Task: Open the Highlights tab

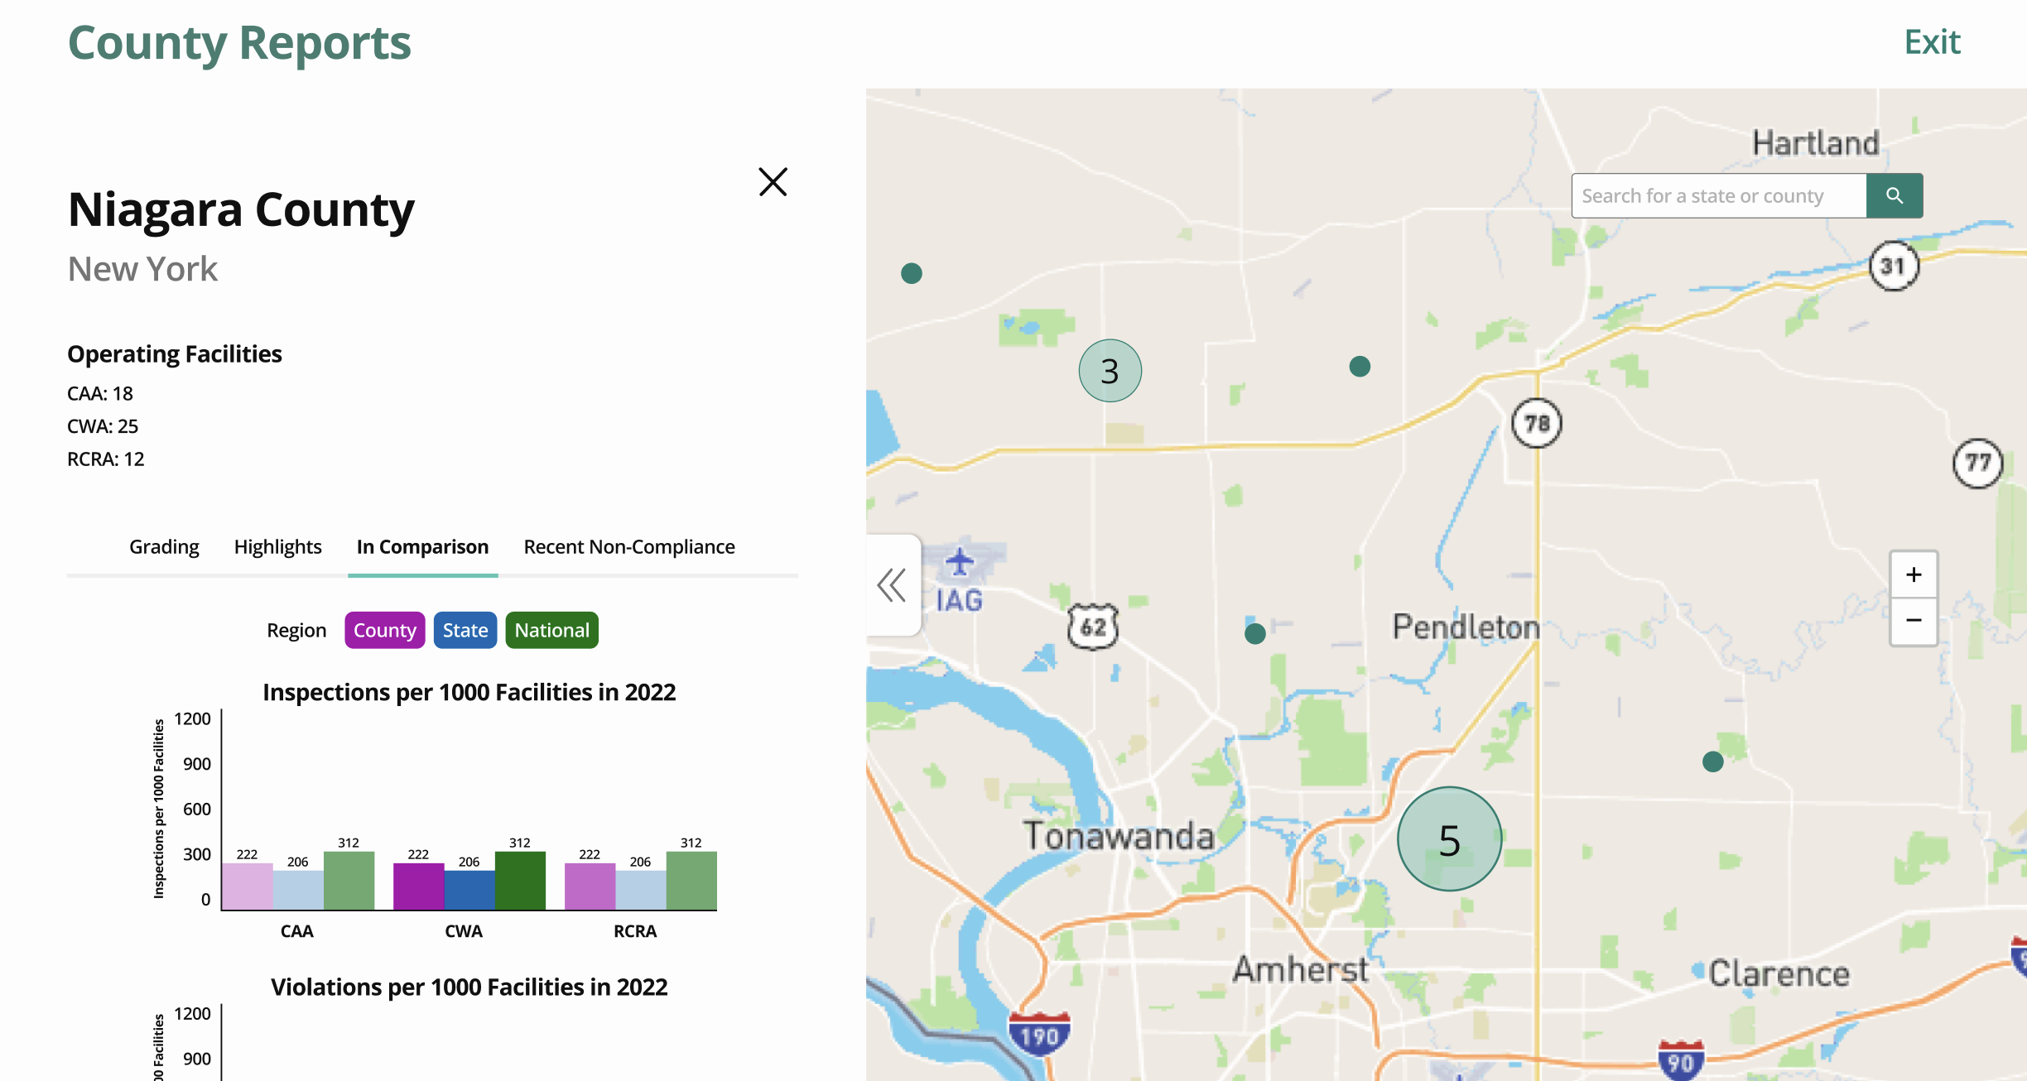Action: (277, 547)
